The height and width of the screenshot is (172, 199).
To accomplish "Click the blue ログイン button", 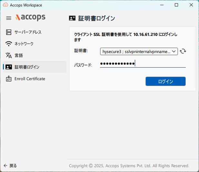I will (165, 81).
